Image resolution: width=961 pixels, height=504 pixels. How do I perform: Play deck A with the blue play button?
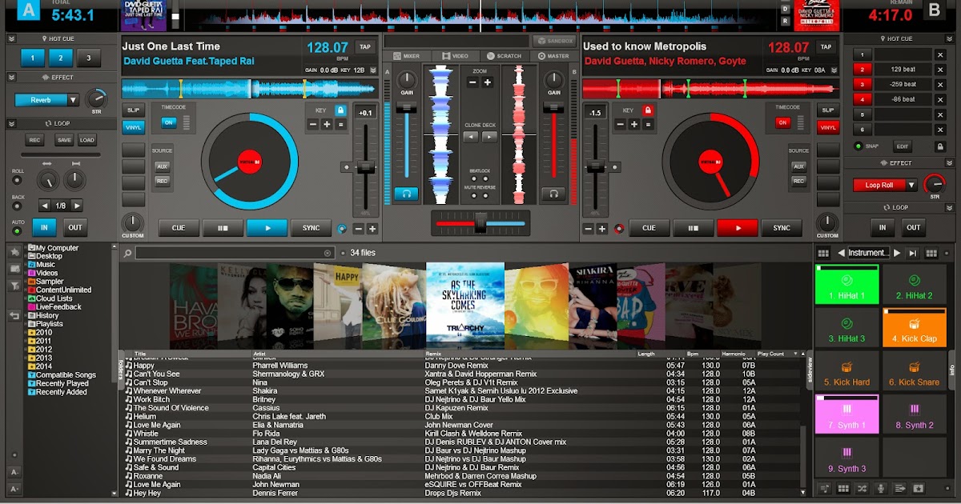pyautogui.click(x=267, y=228)
